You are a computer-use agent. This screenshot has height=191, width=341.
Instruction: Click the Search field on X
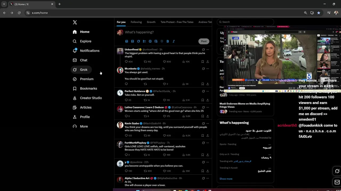coord(245,22)
